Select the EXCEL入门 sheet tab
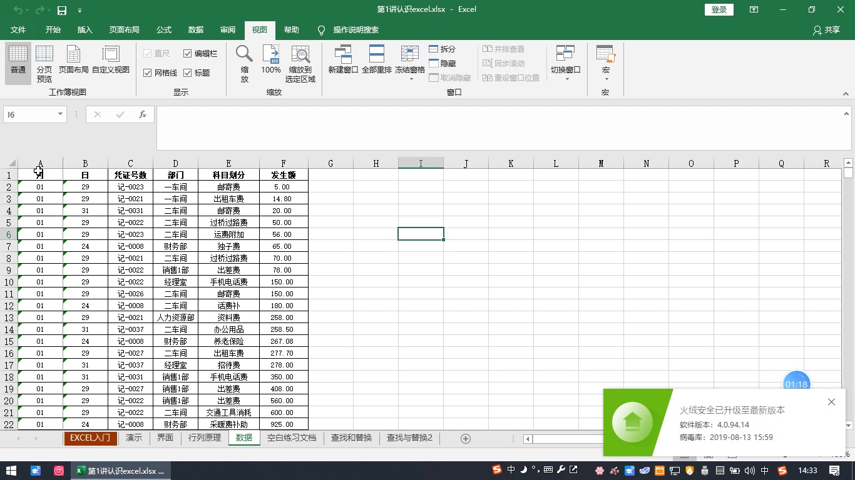Screen dimensions: 855x480 tap(90, 438)
